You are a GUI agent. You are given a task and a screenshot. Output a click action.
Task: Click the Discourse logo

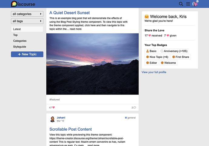coord(23,4)
